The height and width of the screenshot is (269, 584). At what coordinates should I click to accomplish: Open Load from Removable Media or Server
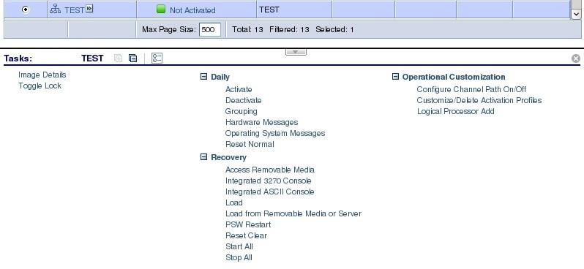pyautogui.click(x=293, y=214)
